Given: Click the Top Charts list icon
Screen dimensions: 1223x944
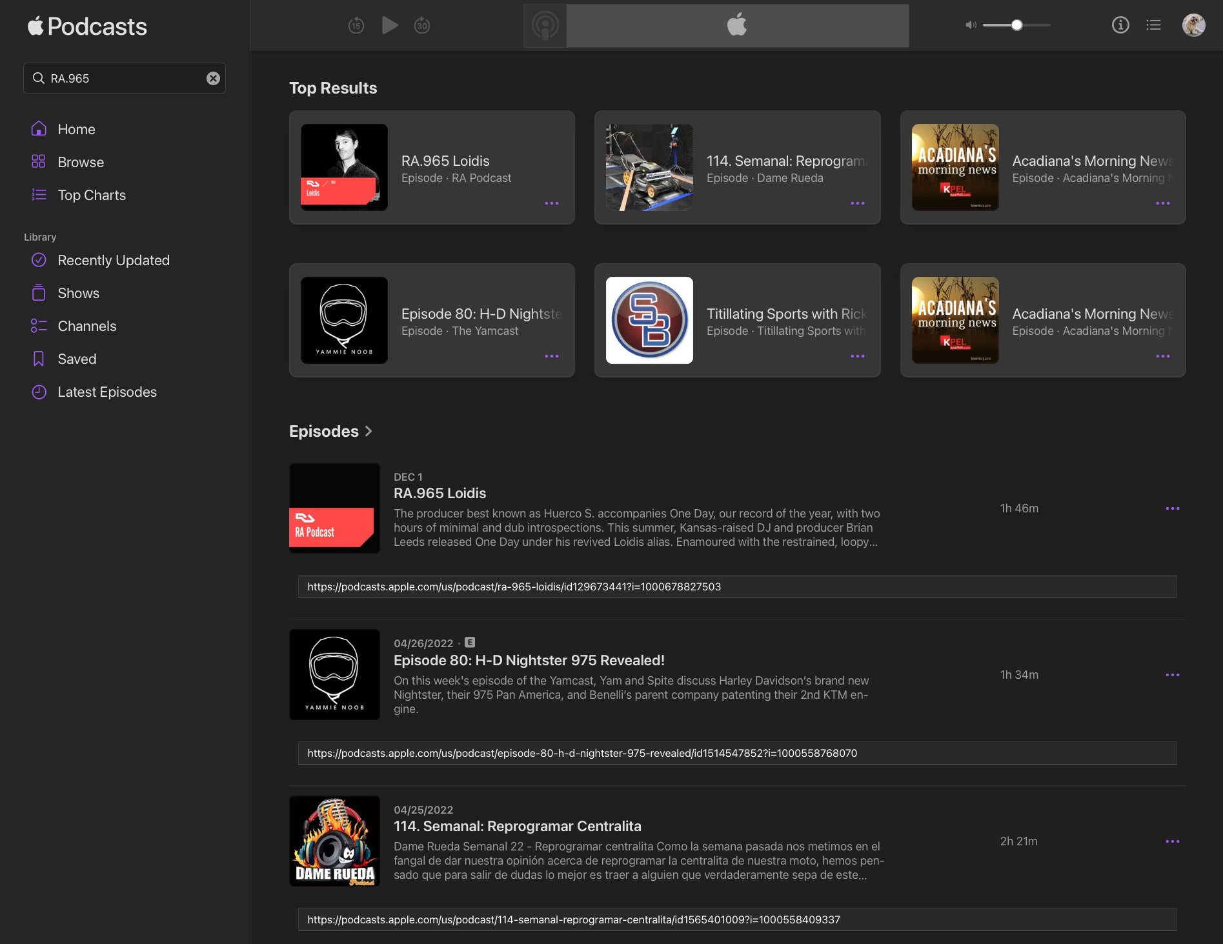Looking at the screenshot, I should click(39, 194).
